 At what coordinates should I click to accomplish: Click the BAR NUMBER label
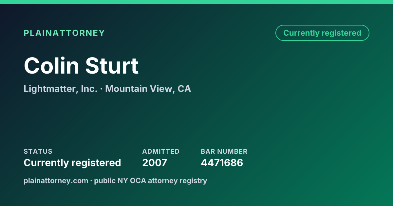pos(224,151)
